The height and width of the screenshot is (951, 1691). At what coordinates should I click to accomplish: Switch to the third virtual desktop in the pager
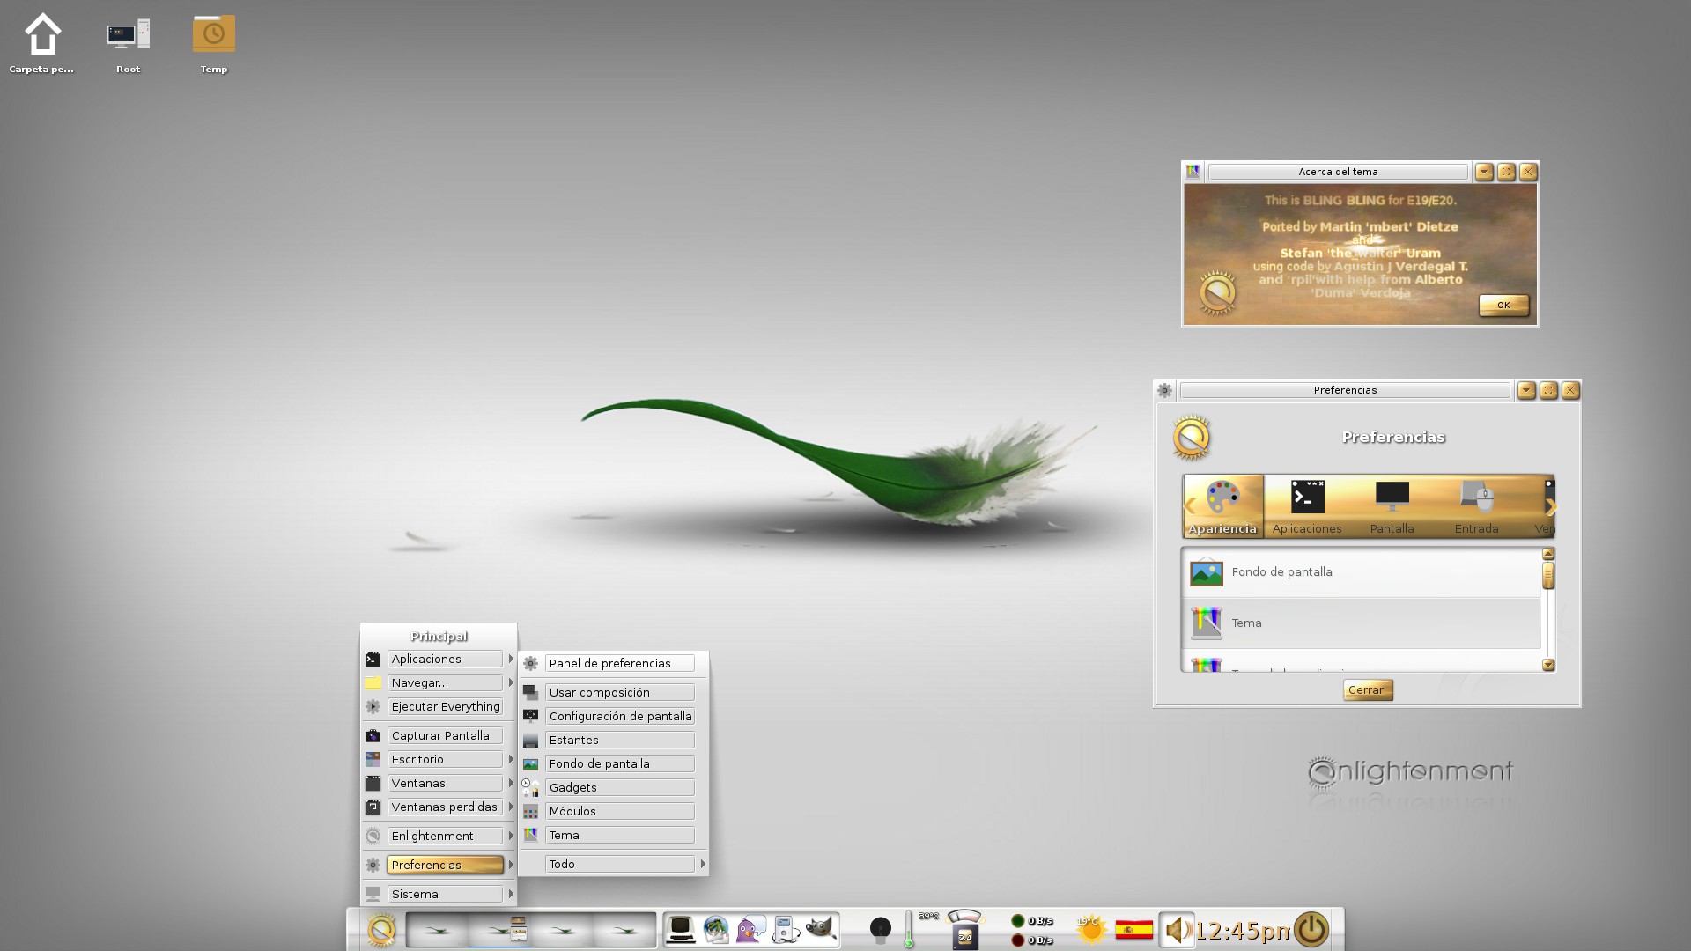coord(562,930)
